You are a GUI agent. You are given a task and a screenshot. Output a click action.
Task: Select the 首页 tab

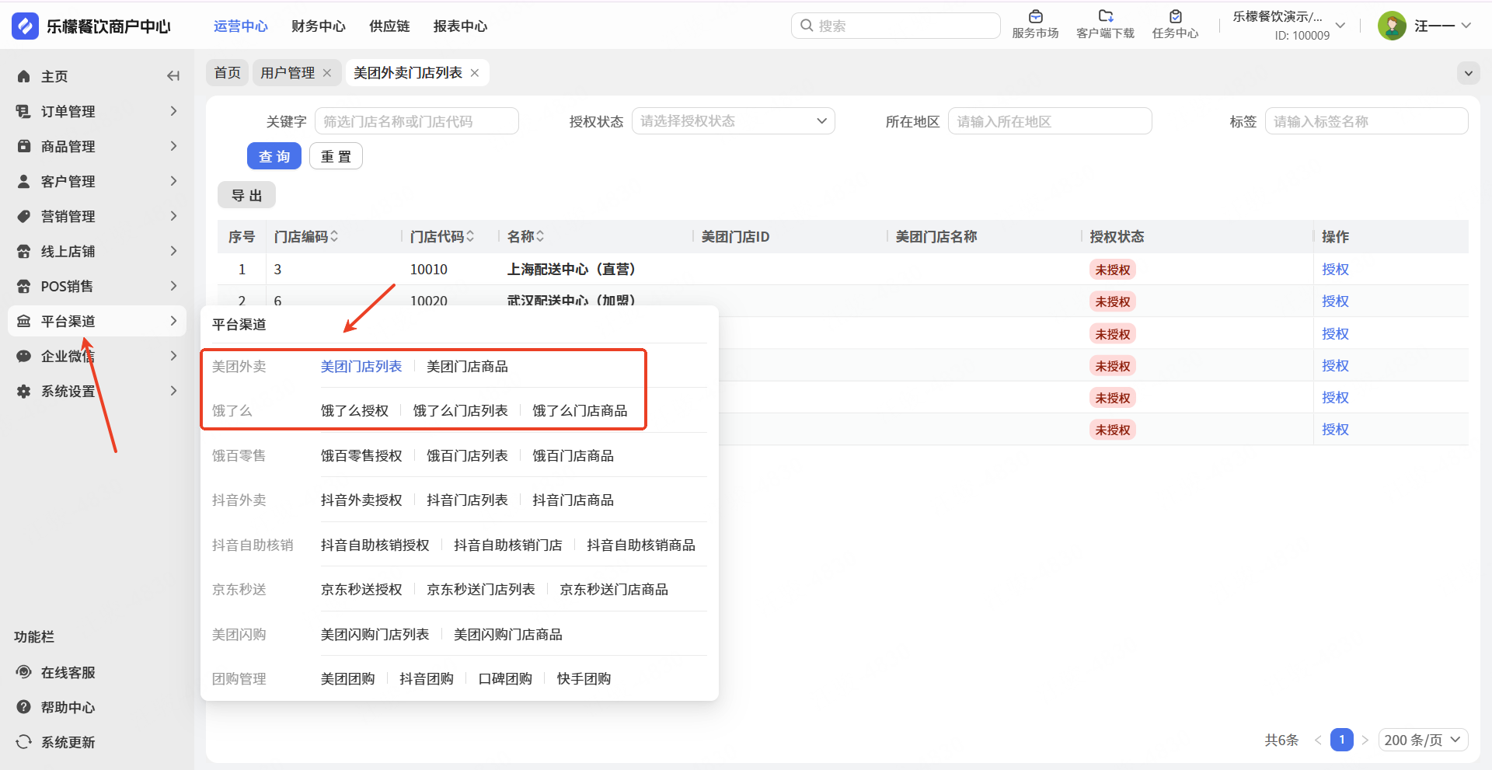[x=228, y=72]
